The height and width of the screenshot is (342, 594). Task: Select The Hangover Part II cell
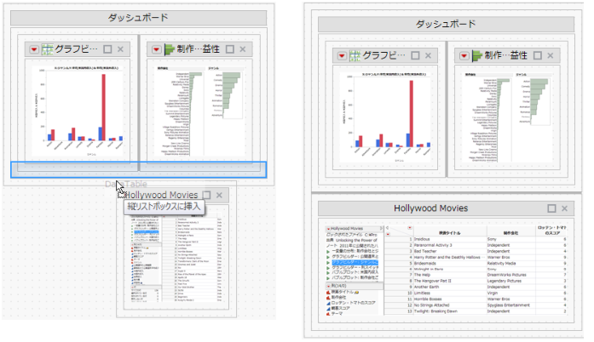click(x=450, y=281)
